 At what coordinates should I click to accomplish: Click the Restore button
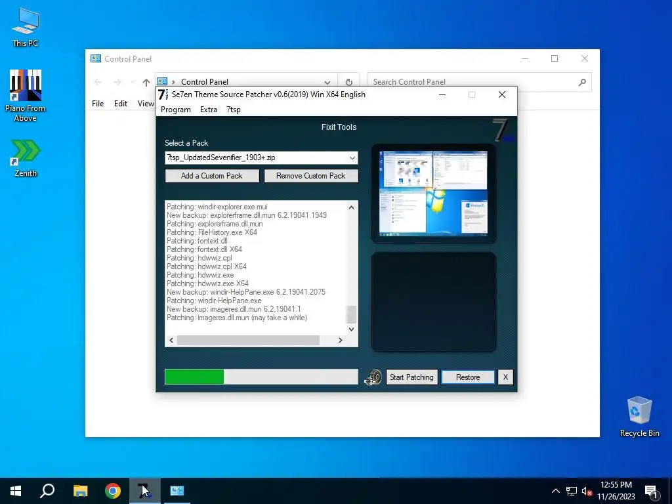tap(468, 377)
